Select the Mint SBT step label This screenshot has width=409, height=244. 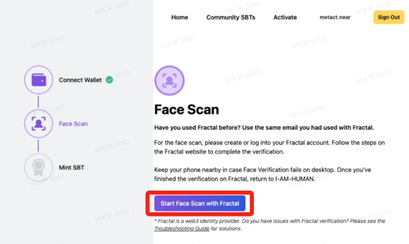(72, 168)
